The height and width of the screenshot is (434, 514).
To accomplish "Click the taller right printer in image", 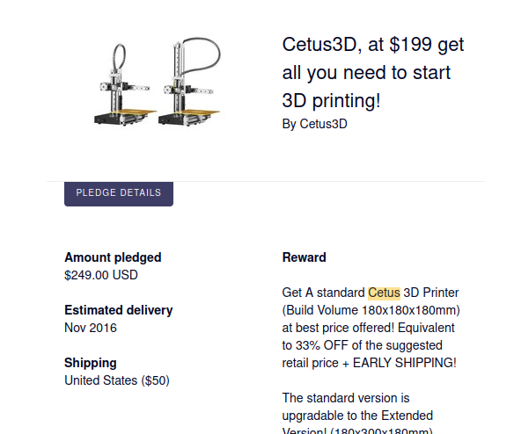I will [189, 82].
